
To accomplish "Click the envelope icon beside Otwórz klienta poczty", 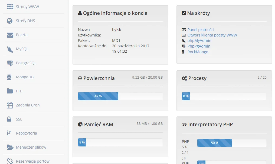I will [184, 35].
